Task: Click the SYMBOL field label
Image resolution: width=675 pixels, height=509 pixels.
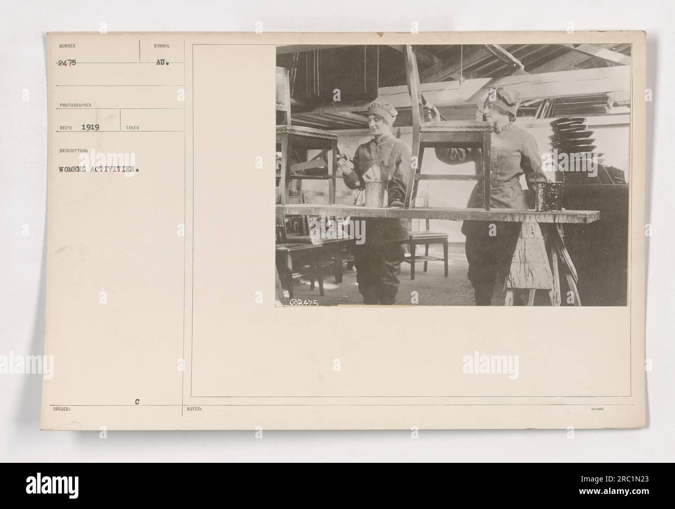Action: click(x=161, y=46)
